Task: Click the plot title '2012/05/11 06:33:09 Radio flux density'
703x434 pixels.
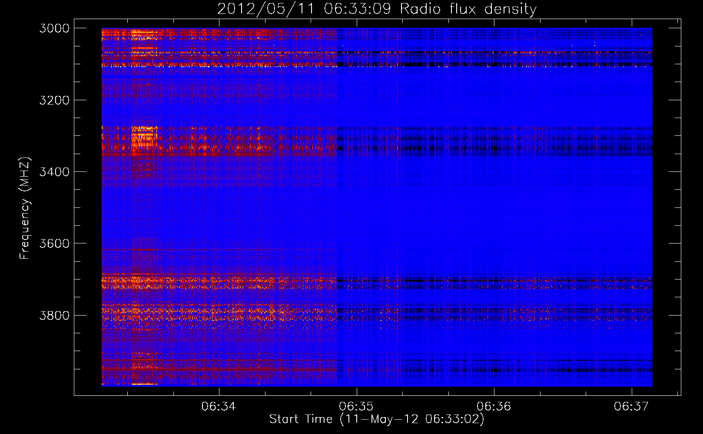Action: point(377,9)
